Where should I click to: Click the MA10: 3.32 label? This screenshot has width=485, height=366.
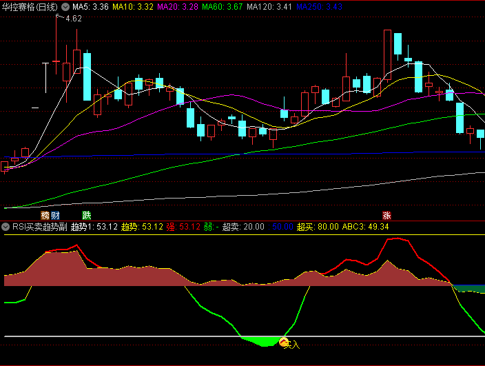point(133,7)
